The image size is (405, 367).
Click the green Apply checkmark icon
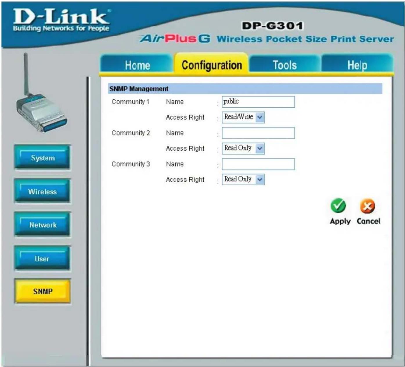338,206
